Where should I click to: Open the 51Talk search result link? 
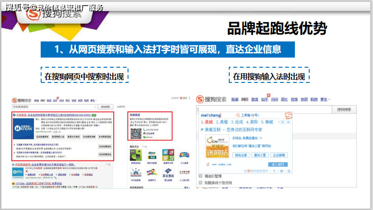pyautogui.click(x=38, y=183)
